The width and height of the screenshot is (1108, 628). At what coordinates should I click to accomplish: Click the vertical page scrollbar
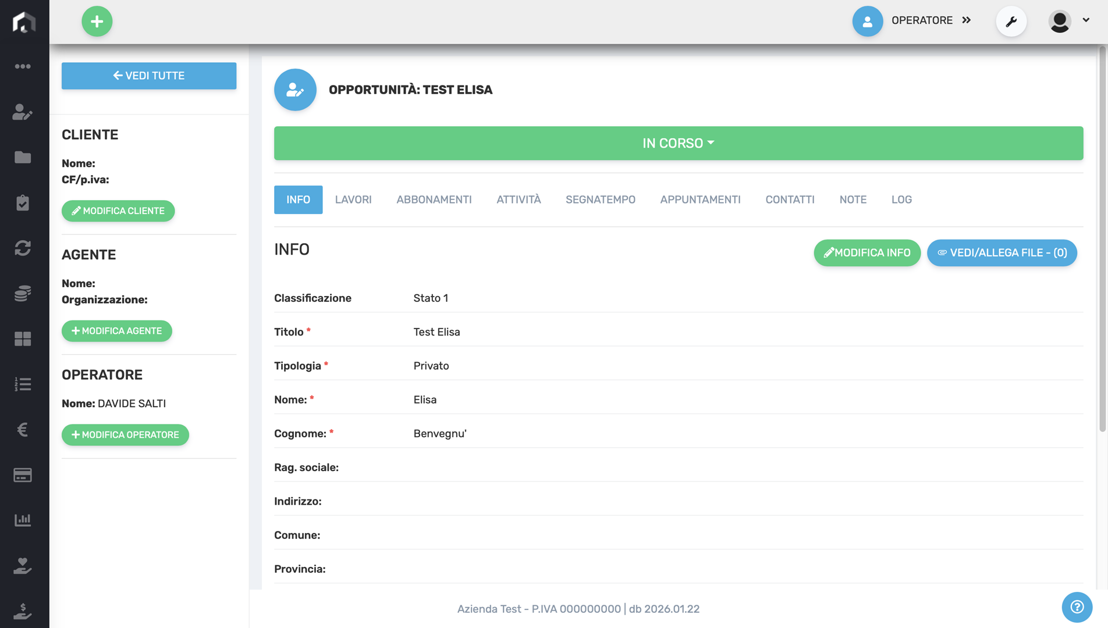[1102, 244]
